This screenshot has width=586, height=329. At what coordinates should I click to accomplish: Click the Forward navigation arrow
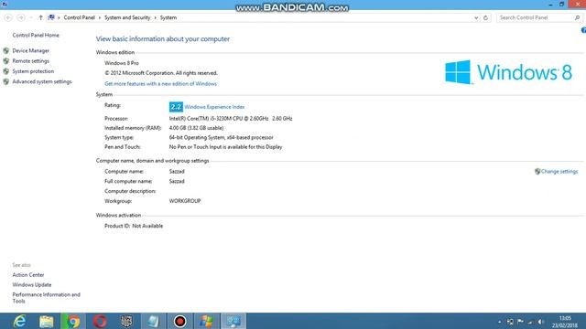click(21, 17)
